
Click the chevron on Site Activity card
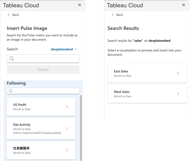[67, 128]
